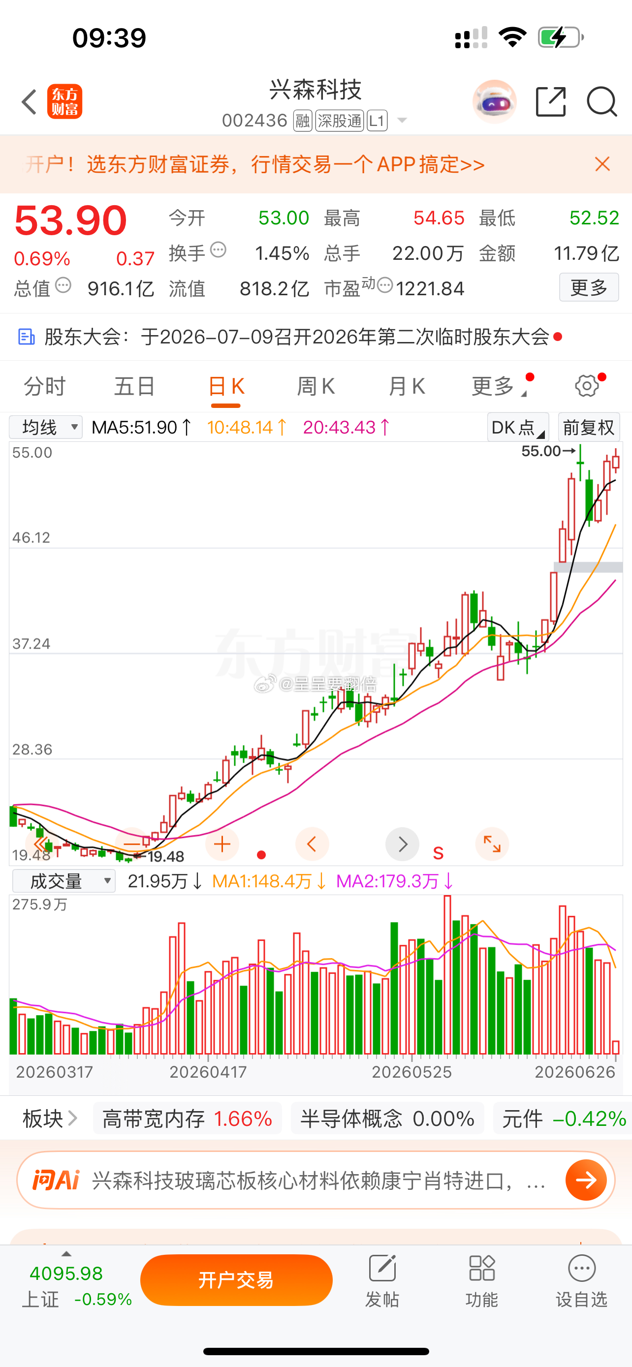Tap 更多 button in quote details

[x=589, y=287]
